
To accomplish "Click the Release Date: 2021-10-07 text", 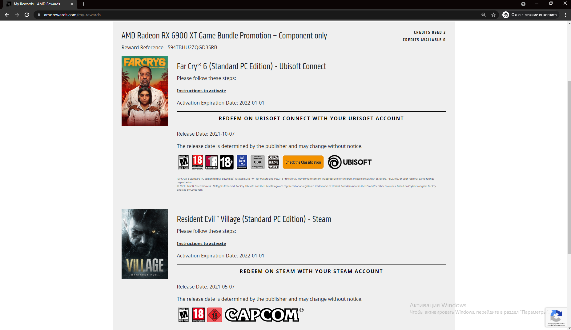I will 206,134.
